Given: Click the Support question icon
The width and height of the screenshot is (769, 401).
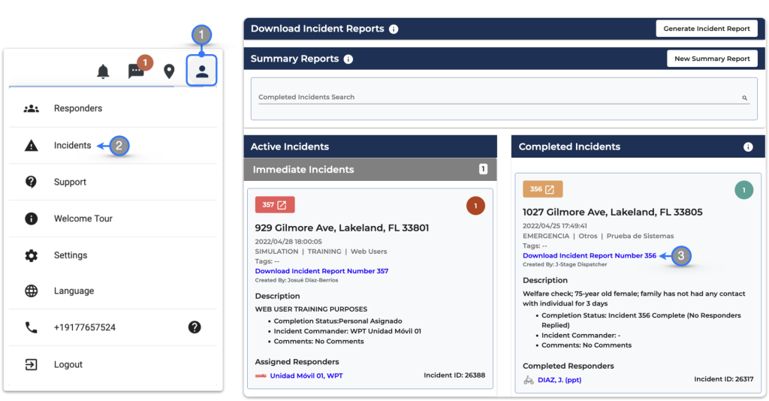Looking at the screenshot, I should click(31, 182).
